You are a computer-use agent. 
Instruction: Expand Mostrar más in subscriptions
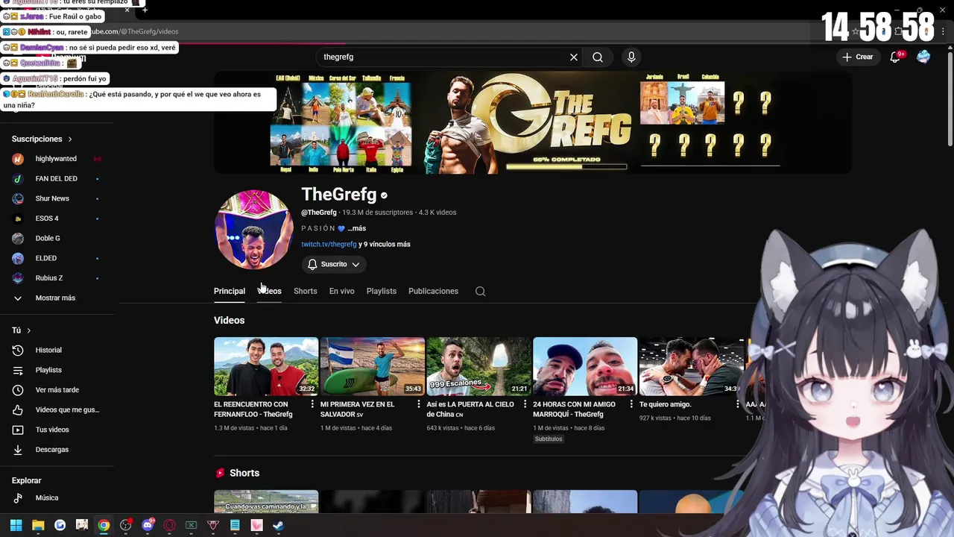(x=57, y=298)
